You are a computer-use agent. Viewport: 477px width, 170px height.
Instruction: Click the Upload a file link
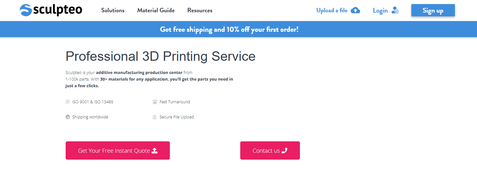click(332, 10)
